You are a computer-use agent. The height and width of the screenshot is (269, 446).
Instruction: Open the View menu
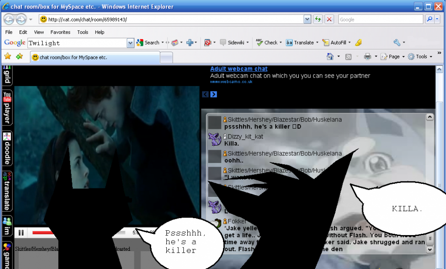(x=39, y=32)
